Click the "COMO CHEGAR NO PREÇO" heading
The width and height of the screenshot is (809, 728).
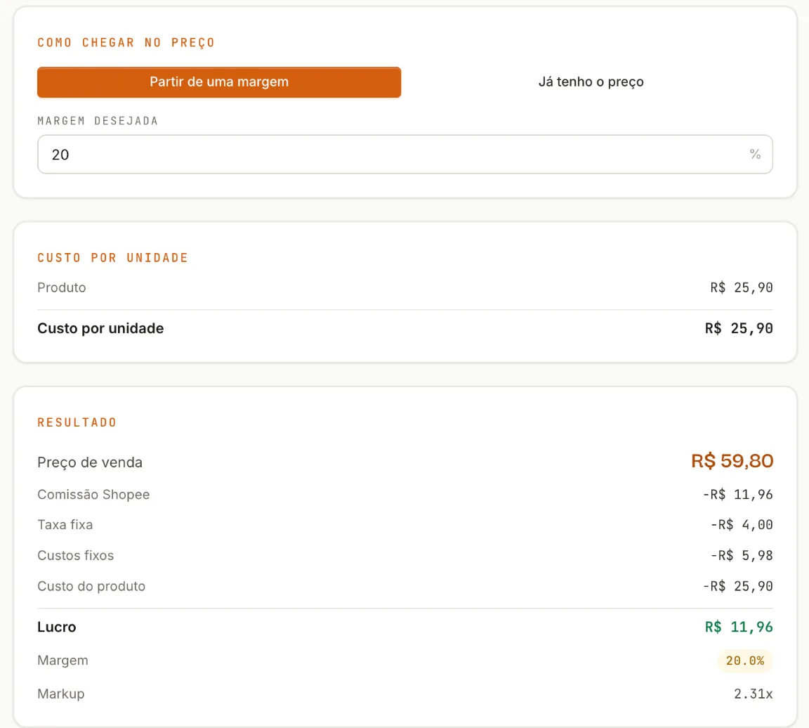(126, 42)
